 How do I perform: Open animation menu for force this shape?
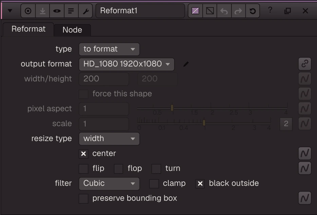[305, 94]
